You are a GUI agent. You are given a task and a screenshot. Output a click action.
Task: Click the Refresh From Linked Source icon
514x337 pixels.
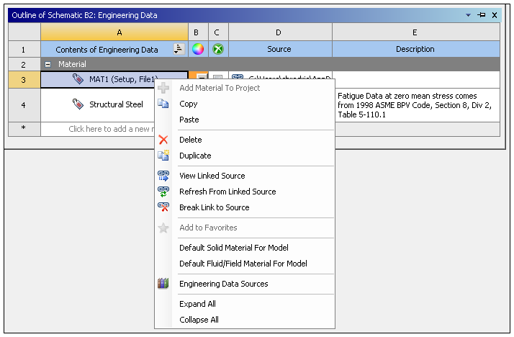point(163,192)
